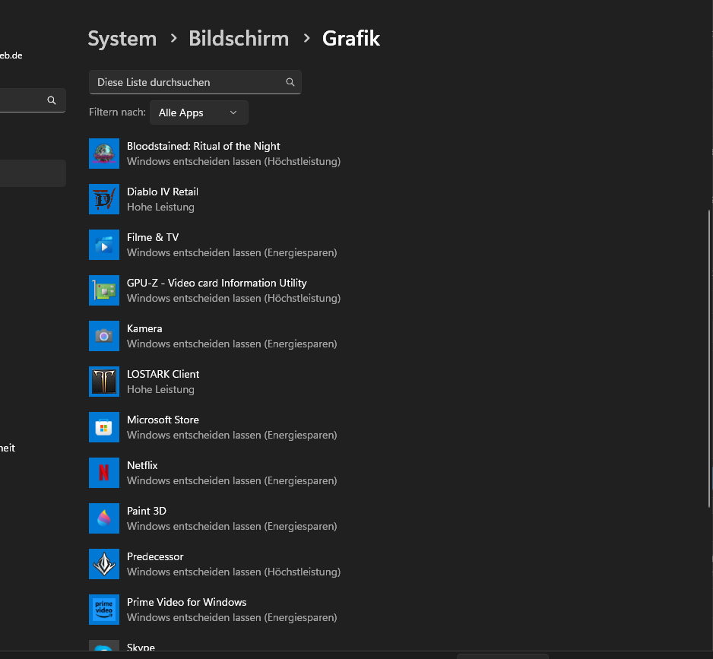Select the Paint 3D entry name

pyautogui.click(x=147, y=512)
